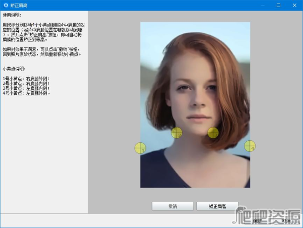Select yellow marker 4 on the left shoulder
303x228 pixels.
point(250,146)
